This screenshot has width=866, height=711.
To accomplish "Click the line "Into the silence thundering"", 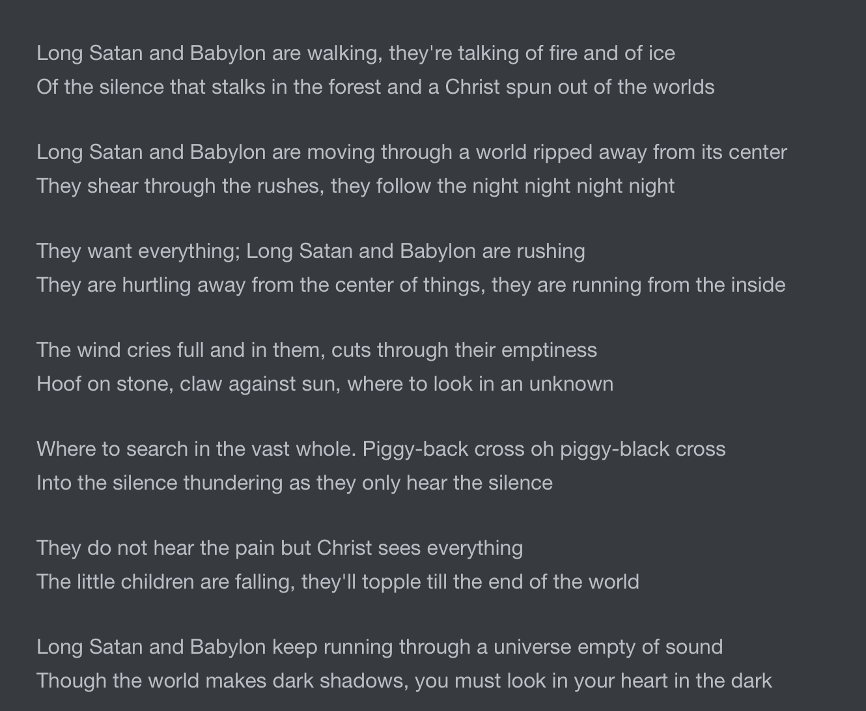I will click(294, 482).
